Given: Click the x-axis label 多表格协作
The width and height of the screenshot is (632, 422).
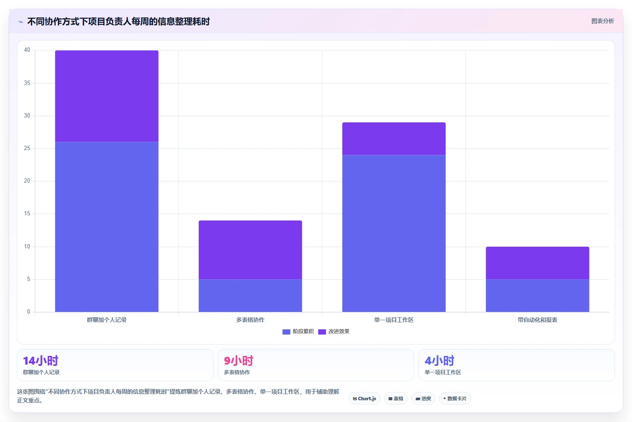Looking at the screenshot, I should tap(251, 320).
